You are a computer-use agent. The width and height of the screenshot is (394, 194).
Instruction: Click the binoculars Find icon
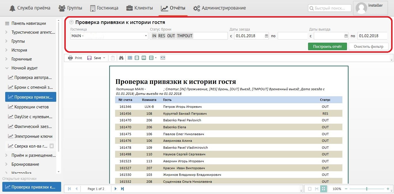(121, 58)
